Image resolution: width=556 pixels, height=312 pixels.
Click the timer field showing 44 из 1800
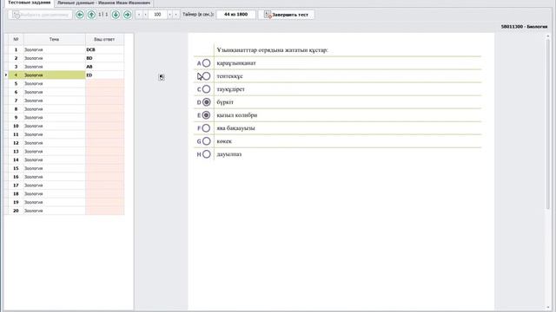click(x=235, y=15)
